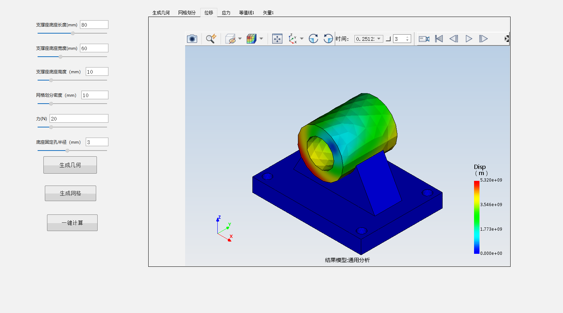Screen dimensions: 563x313
Task: Click the legend value 0.000e+00
Action: pyautogui.click(x=491, y=253)
